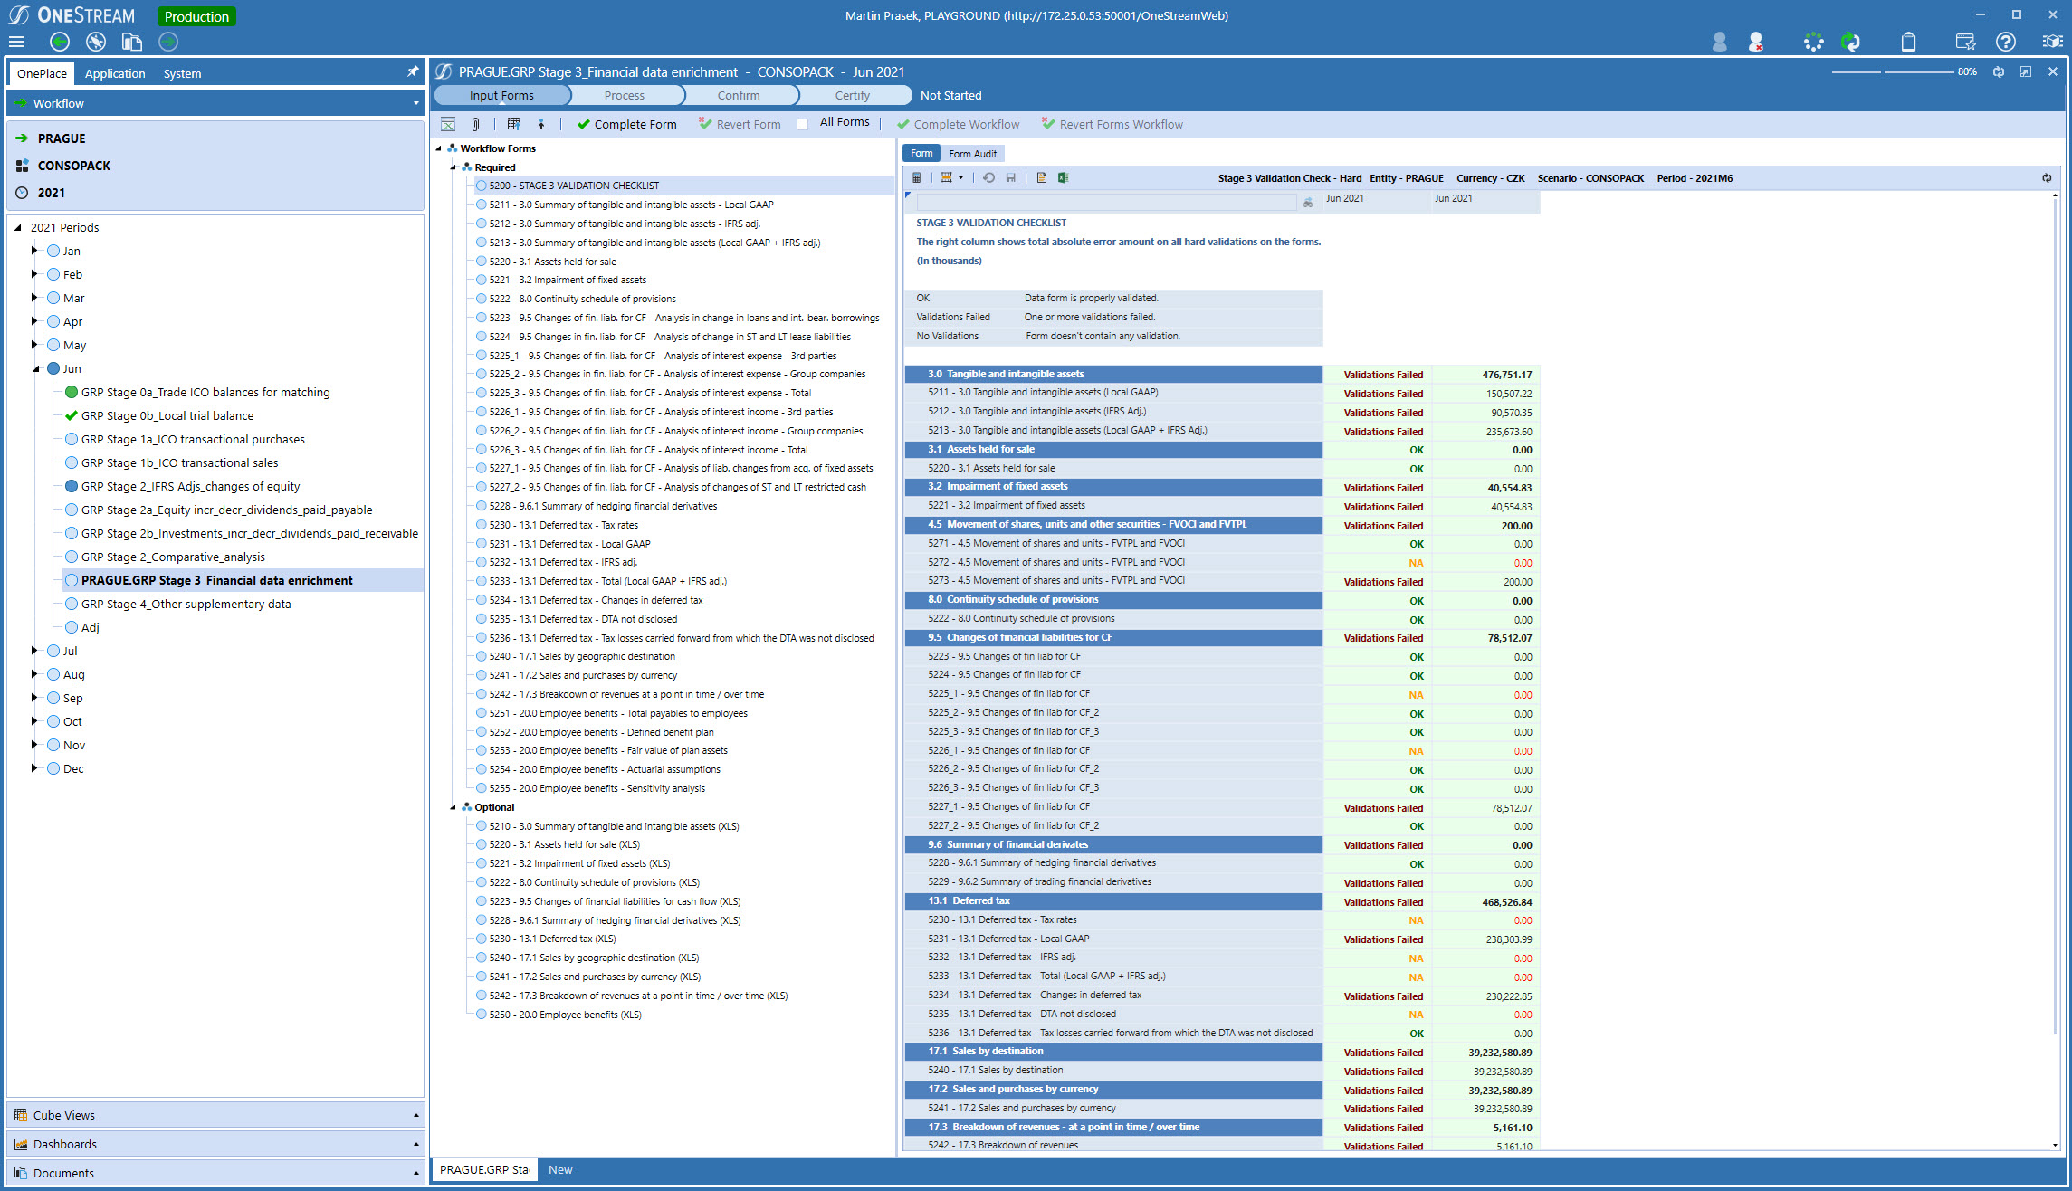Click the attachment paperclip icon

475,124
